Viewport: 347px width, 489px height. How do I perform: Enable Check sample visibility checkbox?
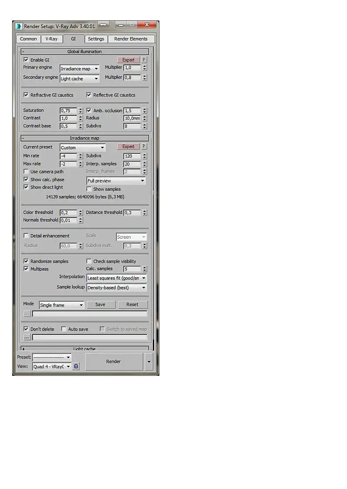89,261
